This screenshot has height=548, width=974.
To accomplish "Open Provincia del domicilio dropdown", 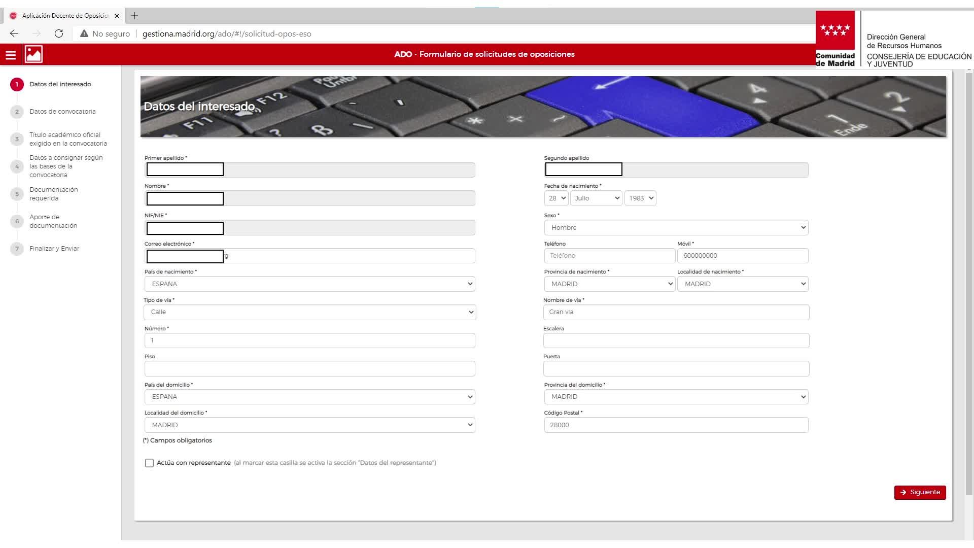I will pos(676,397).
